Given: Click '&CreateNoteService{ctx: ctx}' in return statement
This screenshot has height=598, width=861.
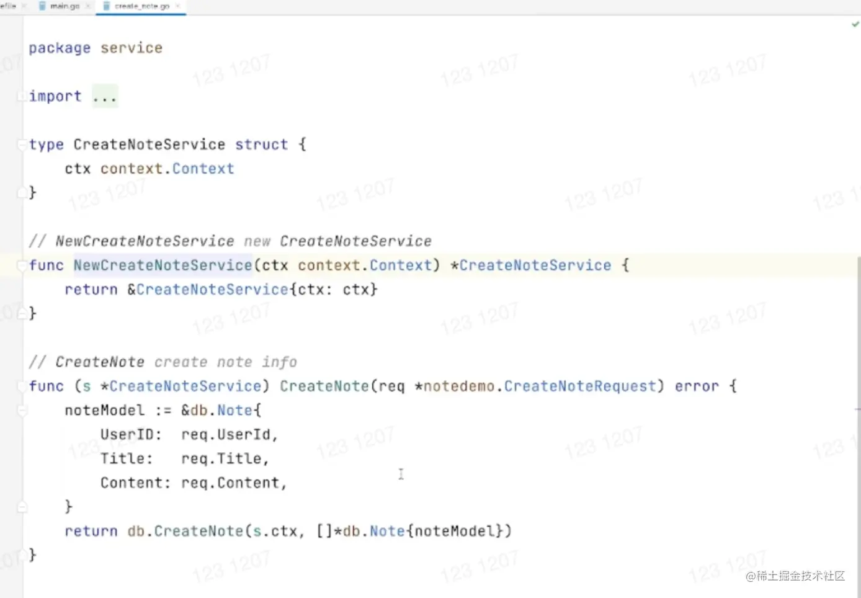Looking at the screenshot, I should pyautogui.click(x=252, y=290).
